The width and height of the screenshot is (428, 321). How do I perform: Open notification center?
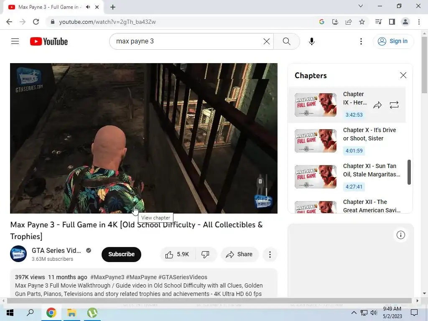(414, 313)
